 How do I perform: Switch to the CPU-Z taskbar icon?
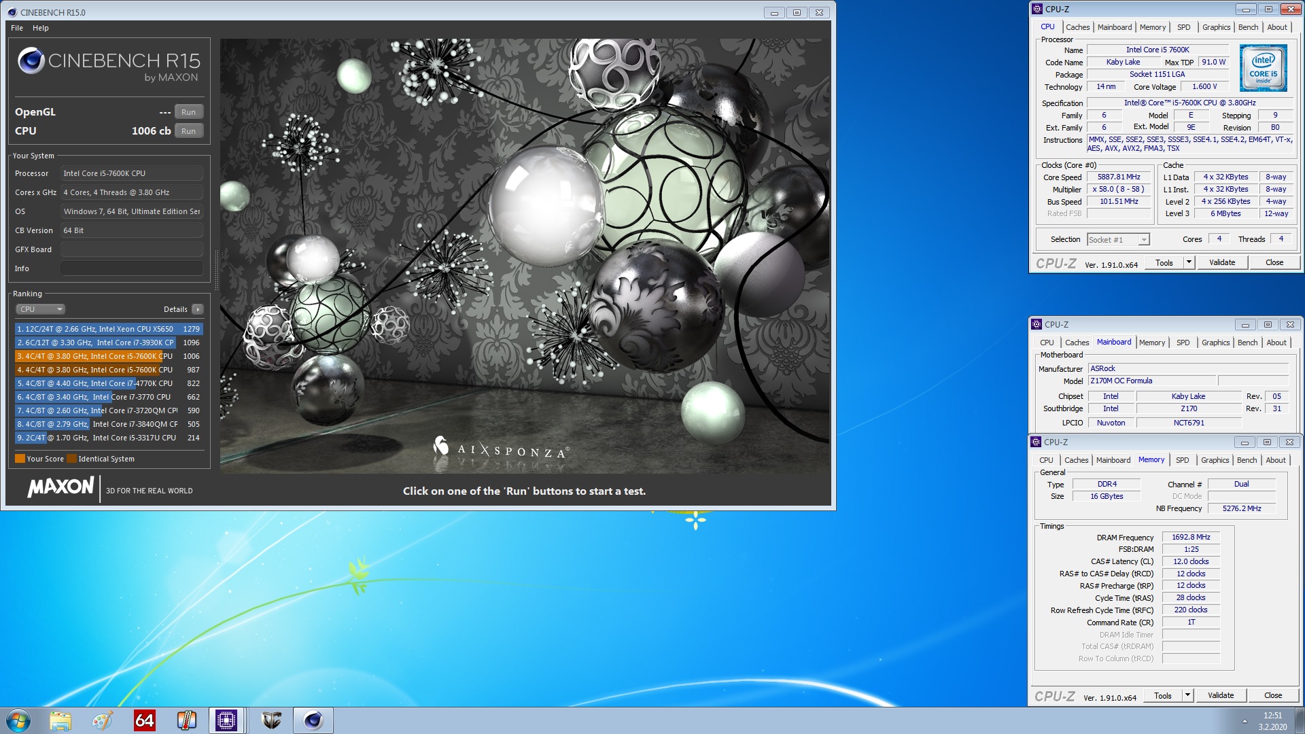[226, 720]
